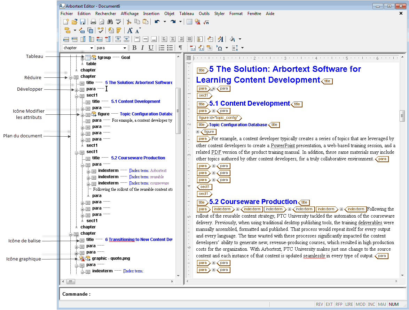This screenshot has height=310, width=409.
Task: Click the pencil Modify Attributes tag icon
Action: [82, 31]
